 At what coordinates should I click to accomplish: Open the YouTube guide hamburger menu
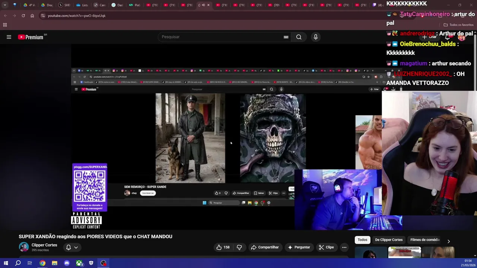9,37
